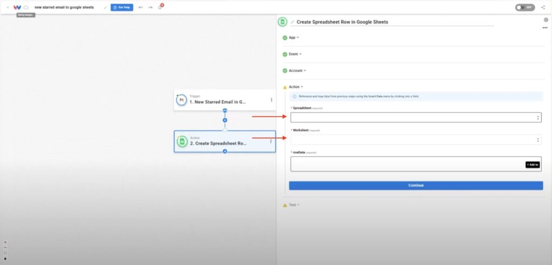Click the Add to button in rowData
The width and height of the screenshot is (552, 265).
pyautogui.click(x=533, y=164)
